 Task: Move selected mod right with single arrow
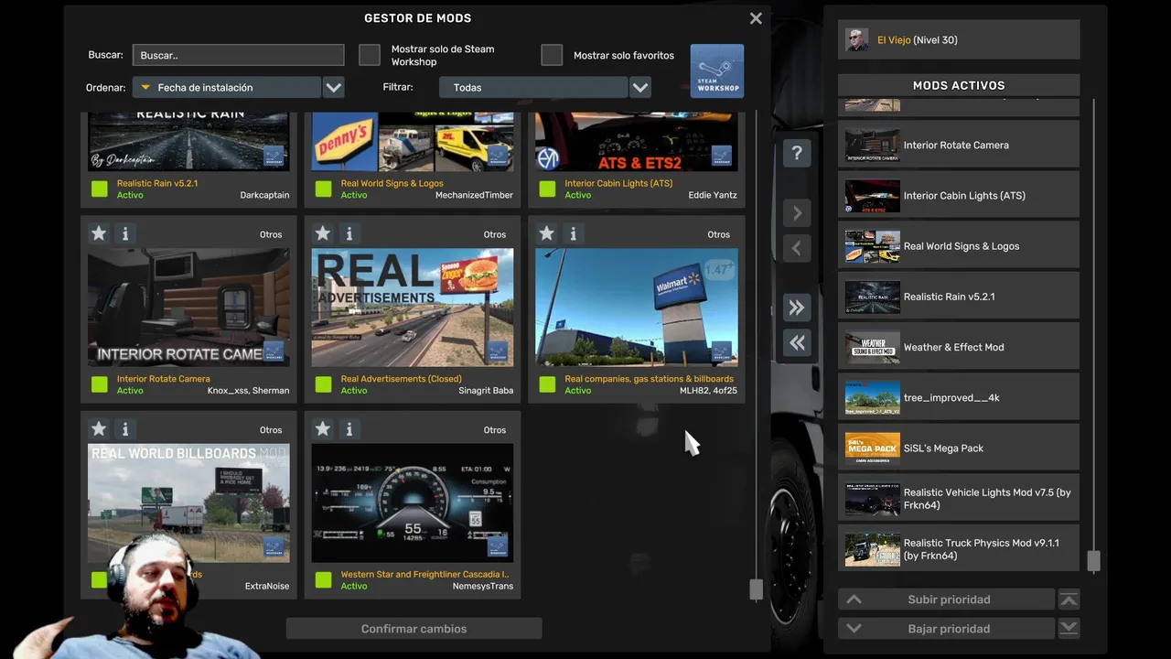point(797,213)
